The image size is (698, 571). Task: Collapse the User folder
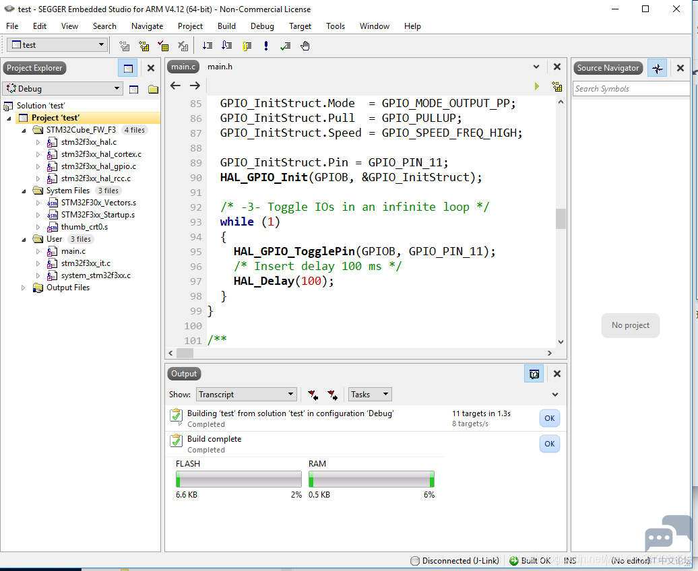[x=24, y=240]
